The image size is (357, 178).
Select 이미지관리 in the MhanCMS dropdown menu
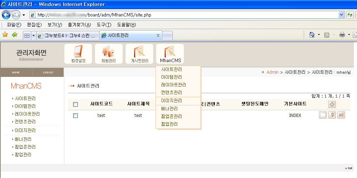(x=172, y=101)
